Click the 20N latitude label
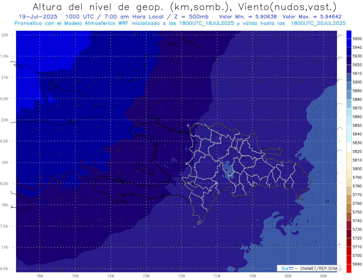The width and height of the screenshot is (363, 280). tap(4, 120)
